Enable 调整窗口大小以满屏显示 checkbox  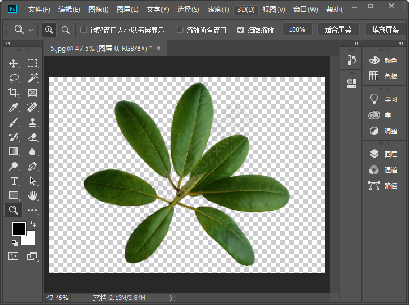[84, 30]
